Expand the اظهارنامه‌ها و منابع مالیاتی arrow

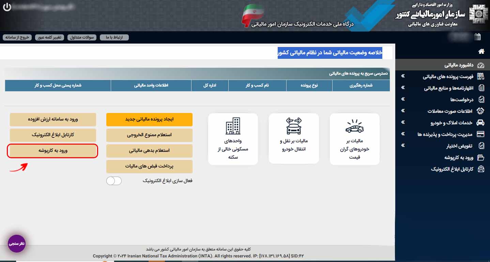403,87
